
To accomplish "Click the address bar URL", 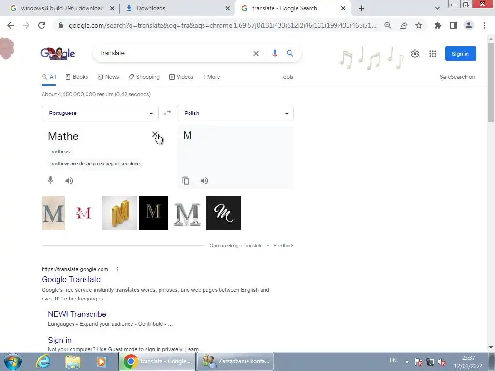I will pyautogui.click(x=222, y=25).
